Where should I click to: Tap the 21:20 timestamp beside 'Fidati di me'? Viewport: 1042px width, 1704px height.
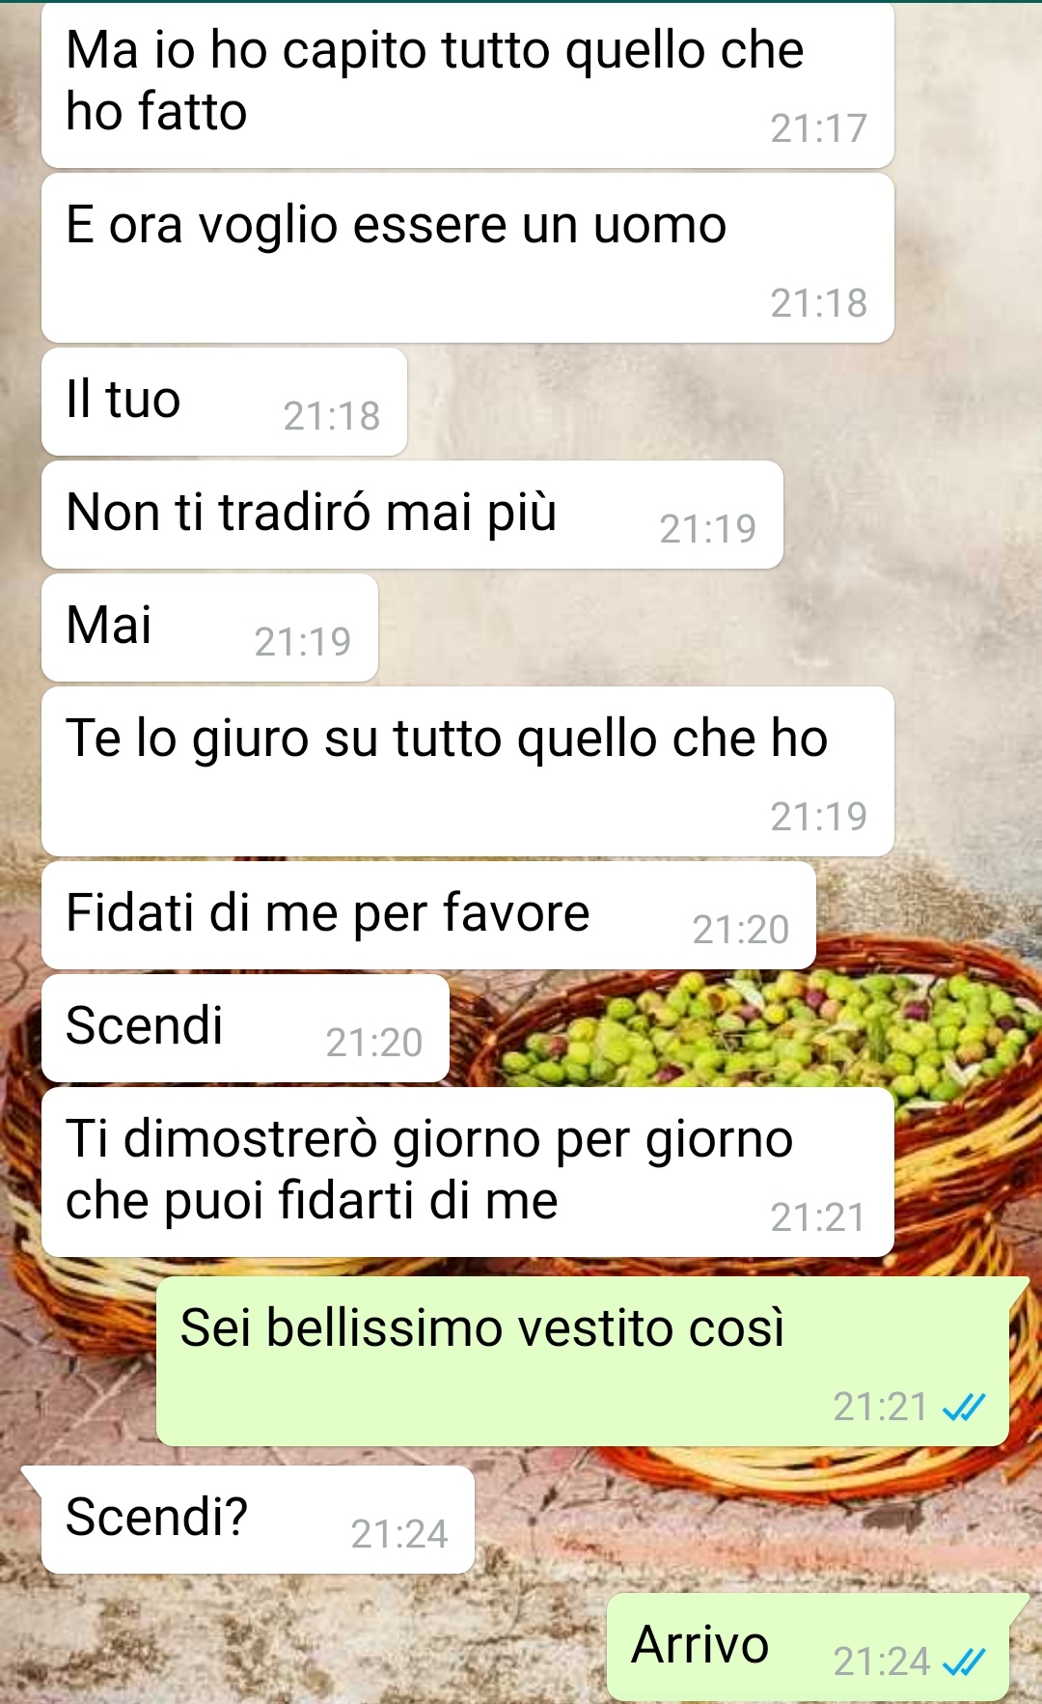click(x=741, y=930)
